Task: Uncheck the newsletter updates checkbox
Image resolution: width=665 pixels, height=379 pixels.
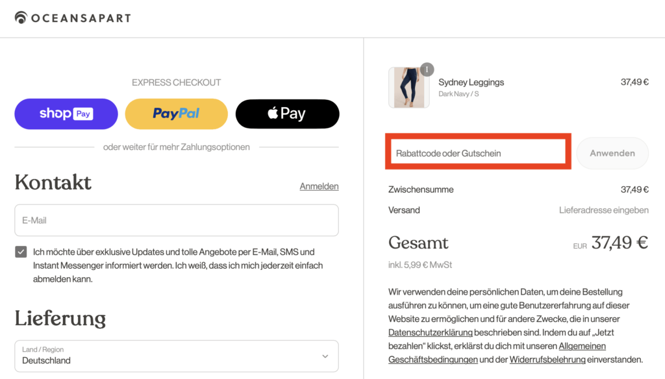Action: tap(21, 252)
